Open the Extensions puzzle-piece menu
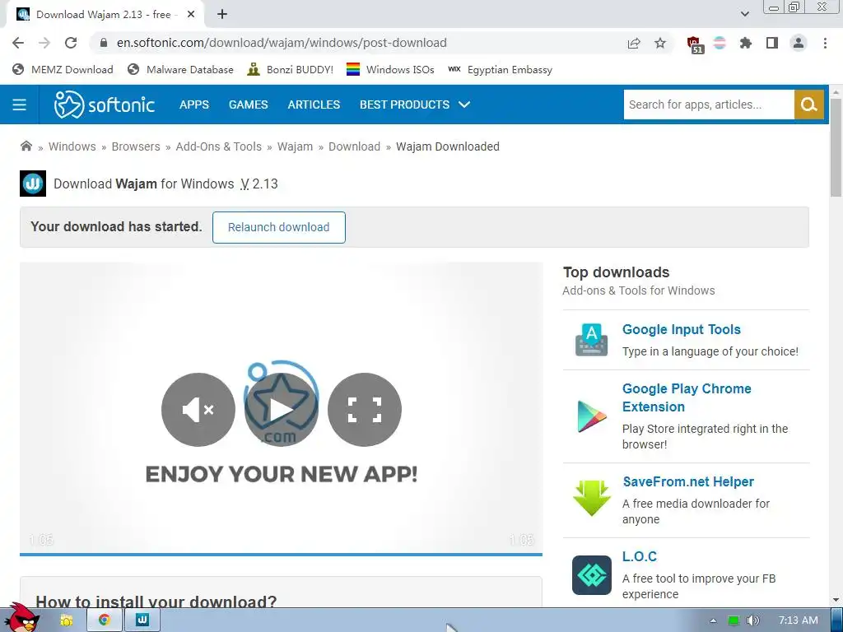This screenshot has height=632, width=843. 745,43
